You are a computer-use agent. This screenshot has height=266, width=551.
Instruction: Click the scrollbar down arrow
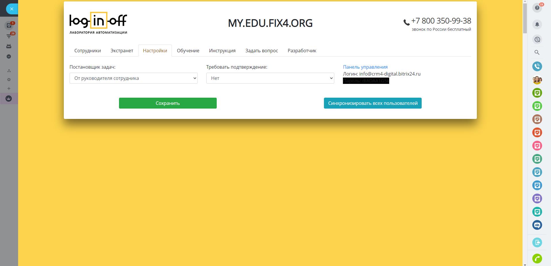[x=525, y=264]
